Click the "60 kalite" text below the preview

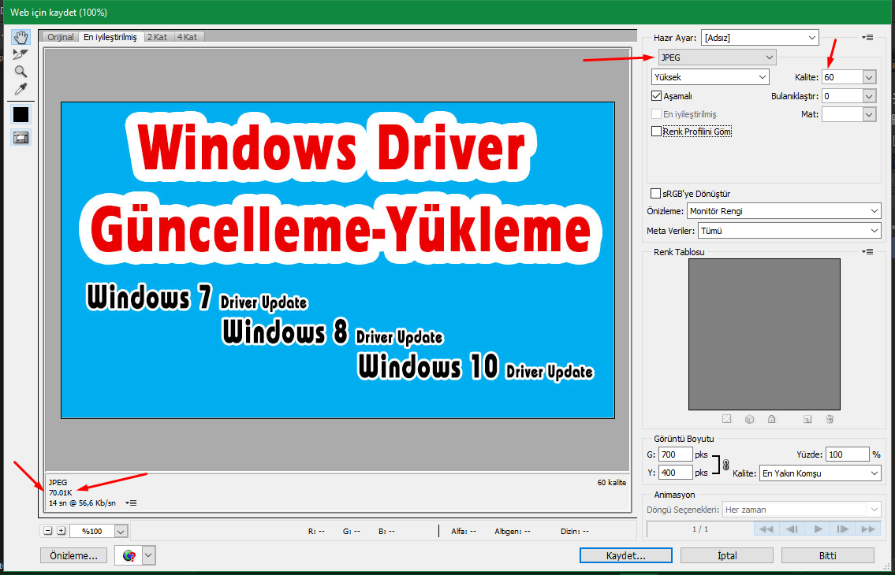coord(612,483)
